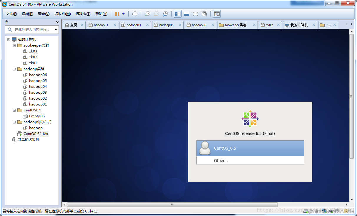Screen dimensions: 357x216
Task: Choose the CentOS_6.5 user account
Action: pyautogui.click(x=250, y=148)
